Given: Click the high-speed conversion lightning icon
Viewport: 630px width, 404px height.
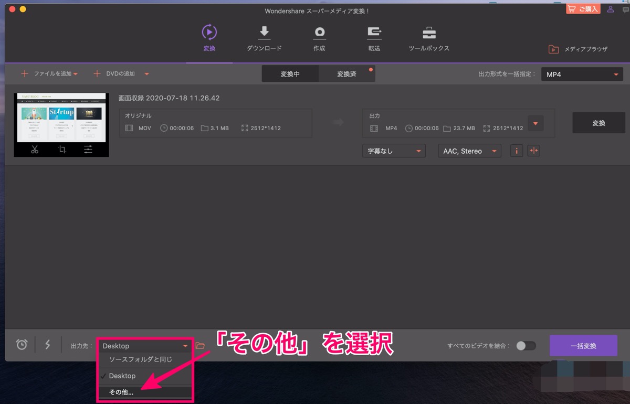Looking at the screenshot, I should (48, 345).
